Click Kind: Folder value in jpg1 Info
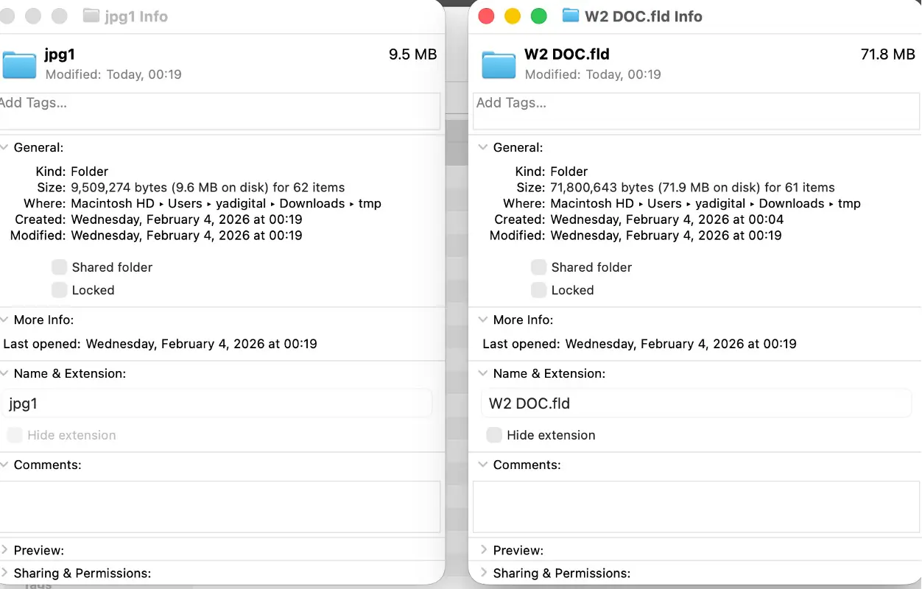The width and height of the screenshot is (922, 589). [x=90, y=171]
